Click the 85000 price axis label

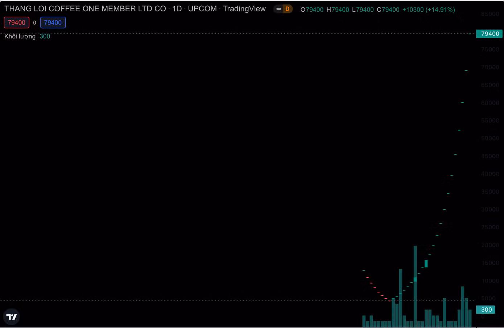point(490,14)
